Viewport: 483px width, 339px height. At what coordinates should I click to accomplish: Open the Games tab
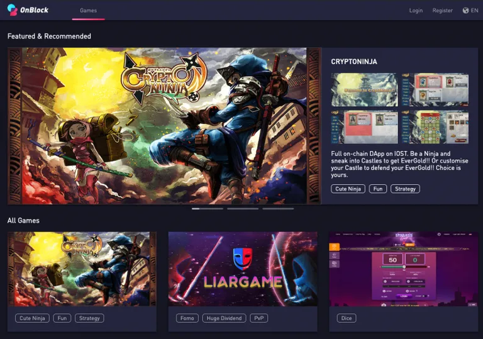coord(89,11)
